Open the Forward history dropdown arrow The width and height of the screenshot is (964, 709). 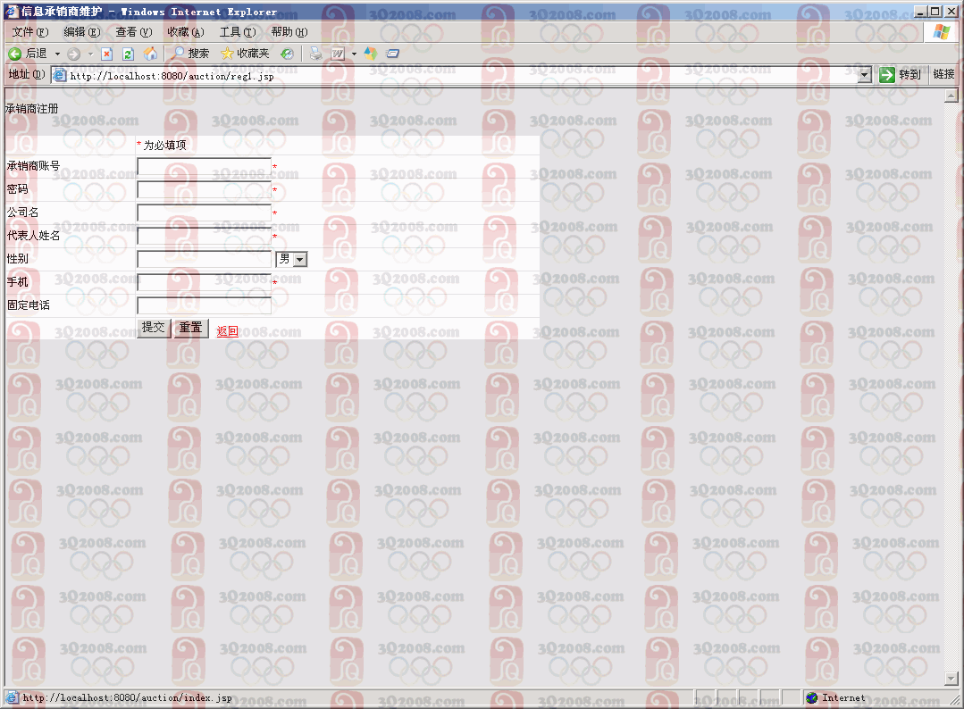click(x=90, y=54)
